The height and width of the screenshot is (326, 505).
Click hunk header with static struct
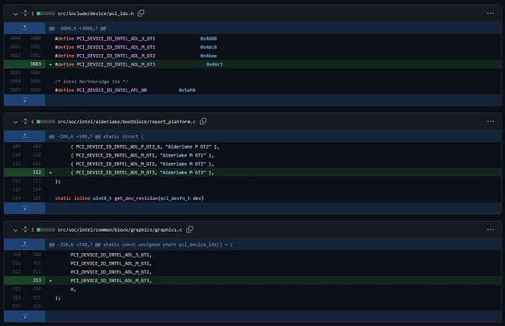click(96, 137)
